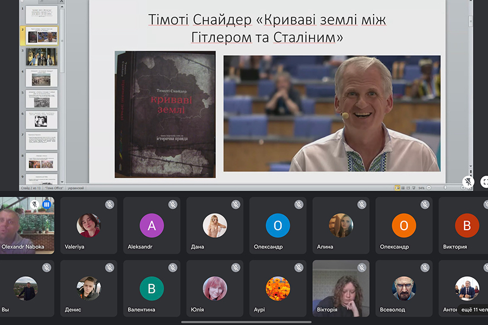Unpin the shared presentation using the crossed-pin icon
488x325 pixels.
pos(468,181)
